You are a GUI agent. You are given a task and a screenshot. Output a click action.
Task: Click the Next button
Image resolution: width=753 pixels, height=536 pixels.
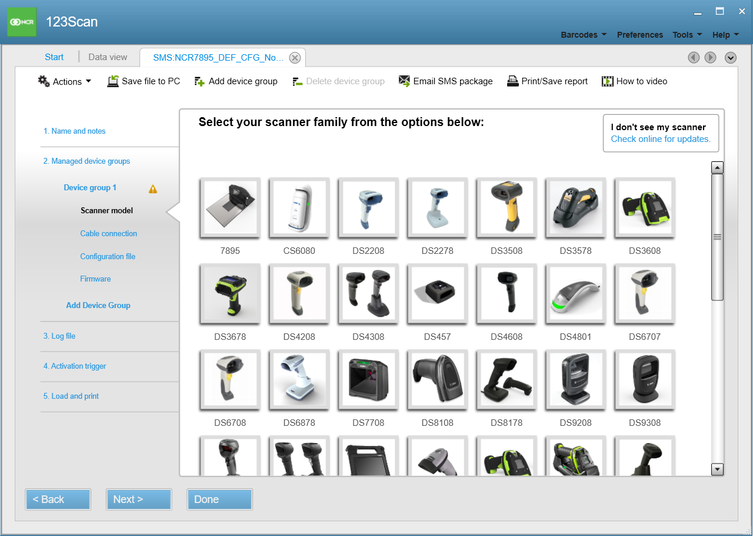[139, 499]
